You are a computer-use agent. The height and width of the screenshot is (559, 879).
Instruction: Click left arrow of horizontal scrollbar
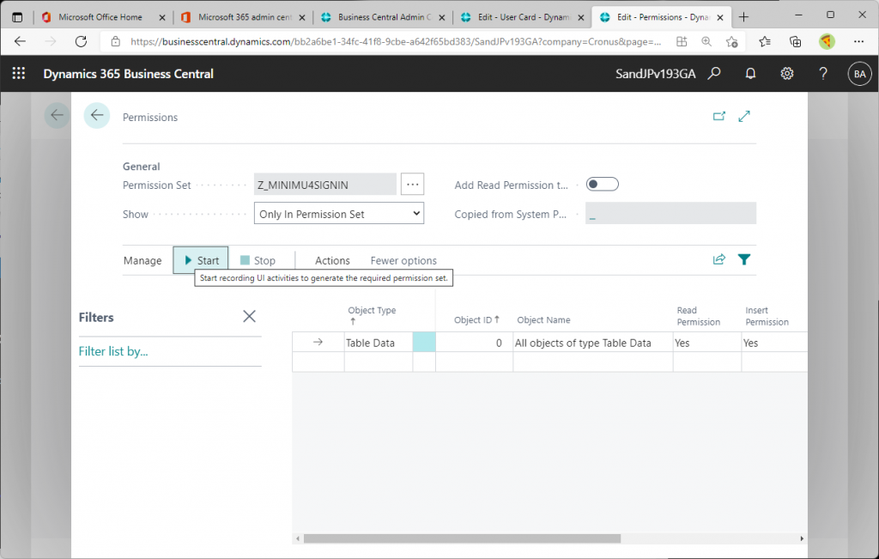pos(298,538)
